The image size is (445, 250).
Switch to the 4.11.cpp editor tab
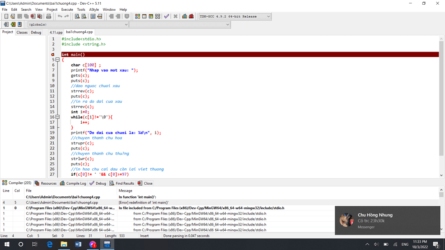56,32
